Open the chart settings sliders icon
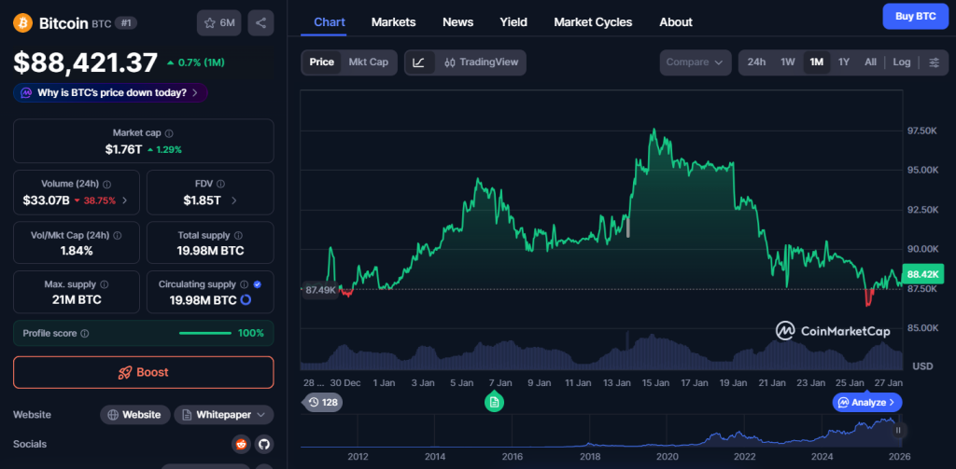 [x=934, y=62]
